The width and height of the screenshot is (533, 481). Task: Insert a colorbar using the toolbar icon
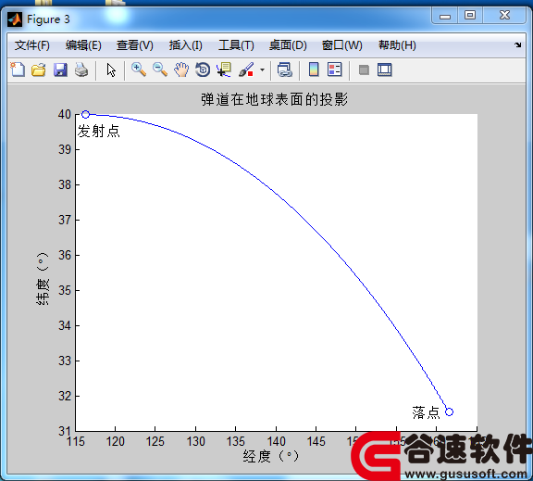314,70
